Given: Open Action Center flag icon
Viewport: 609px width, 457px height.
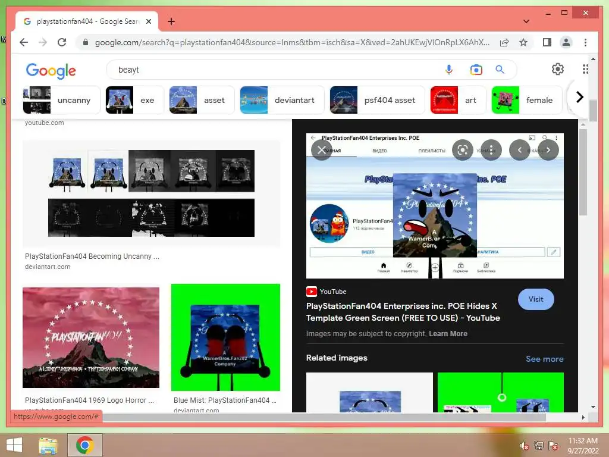Looking at the screenshot, I should coord(553,446).
